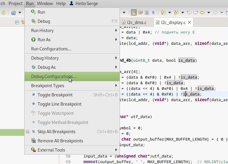Viewport: 228px width, 164px height.
Task: Open Run Configurations dialog
Action: tap(72, 49)
